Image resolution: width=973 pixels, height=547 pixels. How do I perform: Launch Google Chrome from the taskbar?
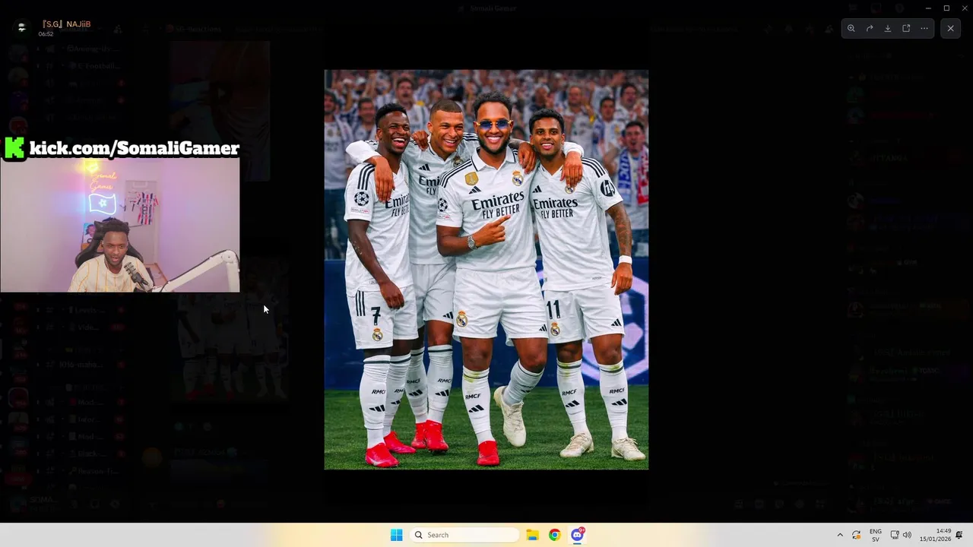555,535
